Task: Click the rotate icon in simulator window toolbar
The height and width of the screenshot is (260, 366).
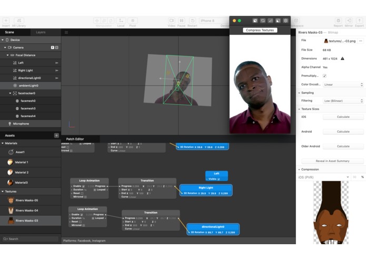Action: click(263, 21)
